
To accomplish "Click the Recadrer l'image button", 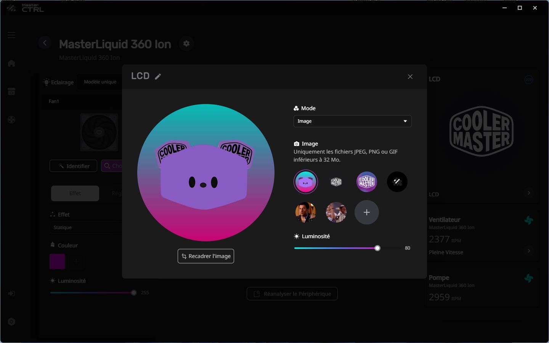I will 206,256.
